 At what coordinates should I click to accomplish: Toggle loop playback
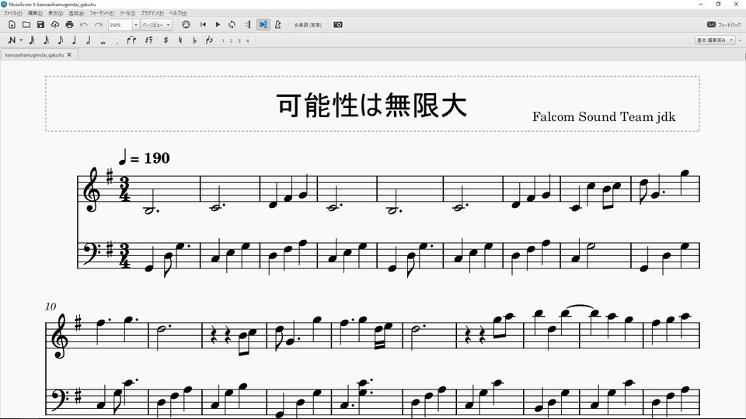[232, 25]
